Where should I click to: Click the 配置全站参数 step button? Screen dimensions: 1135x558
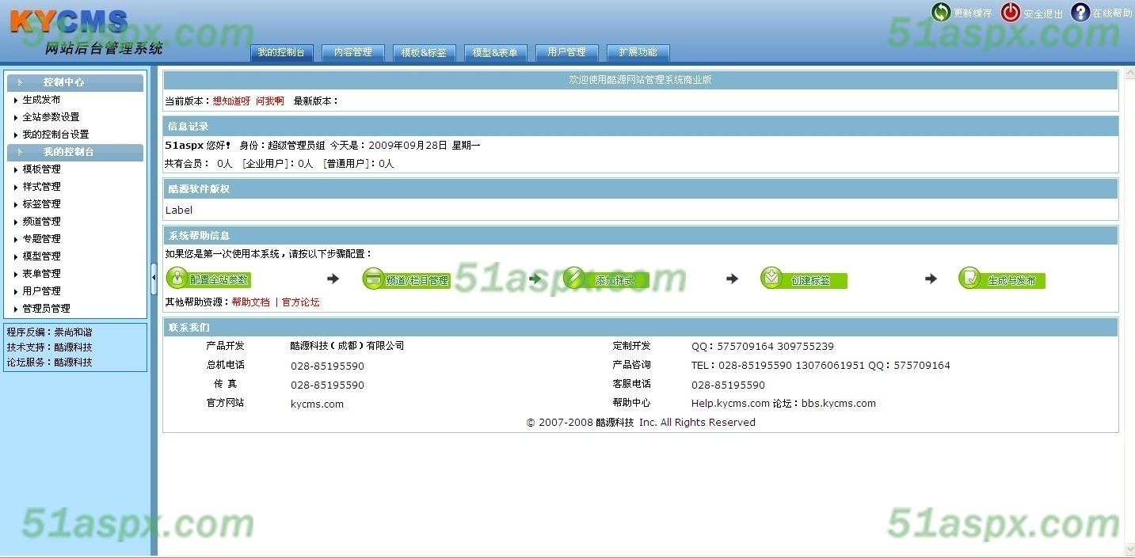coord(208,279)
